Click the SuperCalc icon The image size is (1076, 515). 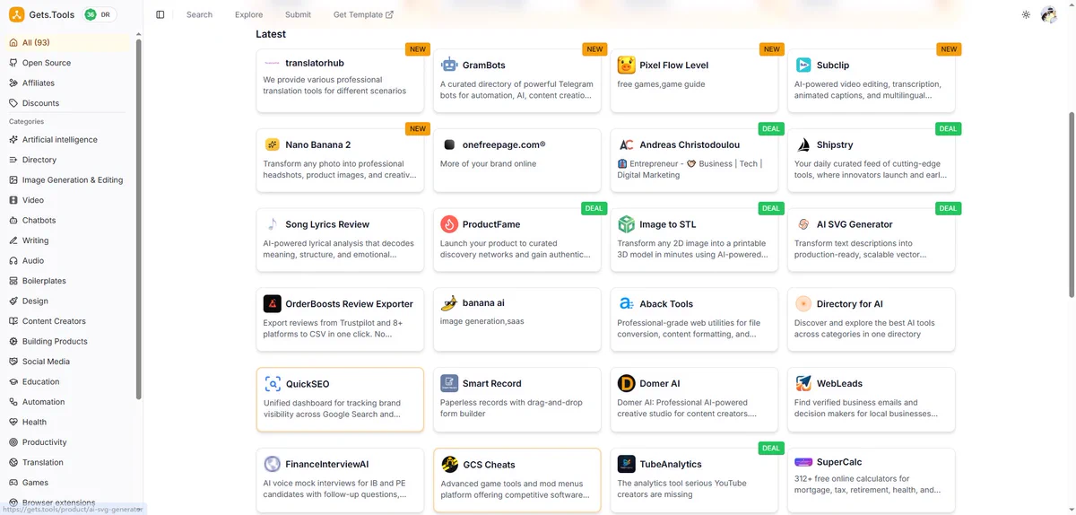[803, 462]
